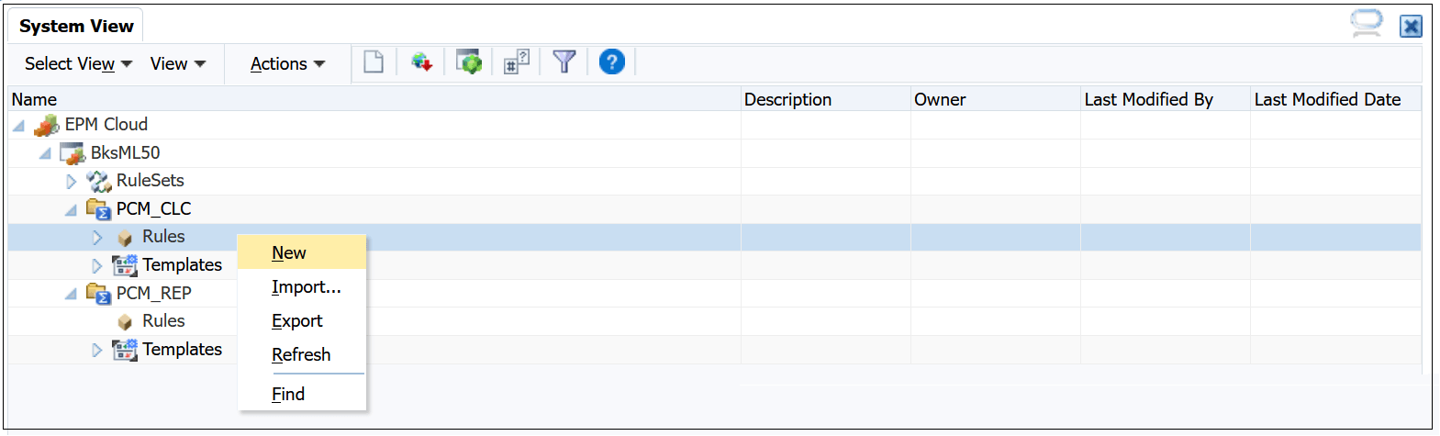Expand Rules under PCM_CLC
Viewport: 1440px width, 436px height.
coord(97,238)
